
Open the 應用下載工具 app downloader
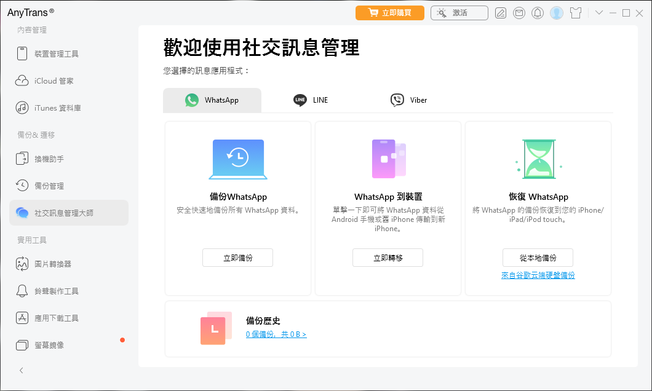58,318
